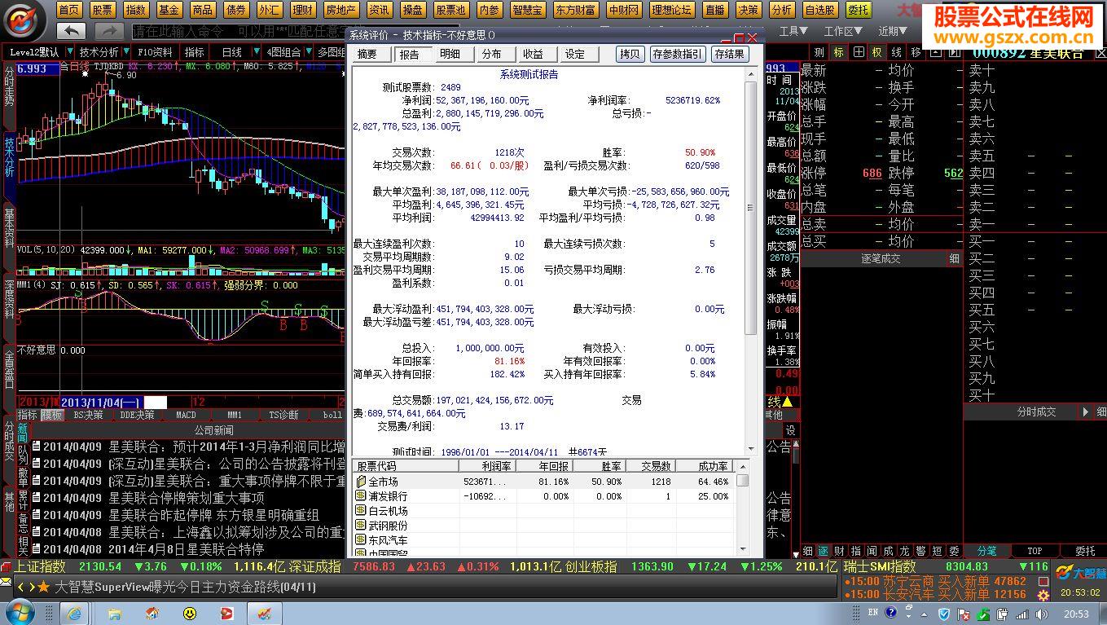
Task: Open news 星美联合停牌策划重大事项
Action: point(187,498)
